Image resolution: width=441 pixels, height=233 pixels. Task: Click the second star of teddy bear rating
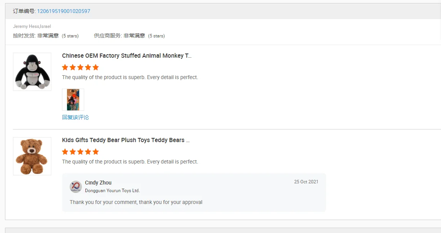click(73, 152)
